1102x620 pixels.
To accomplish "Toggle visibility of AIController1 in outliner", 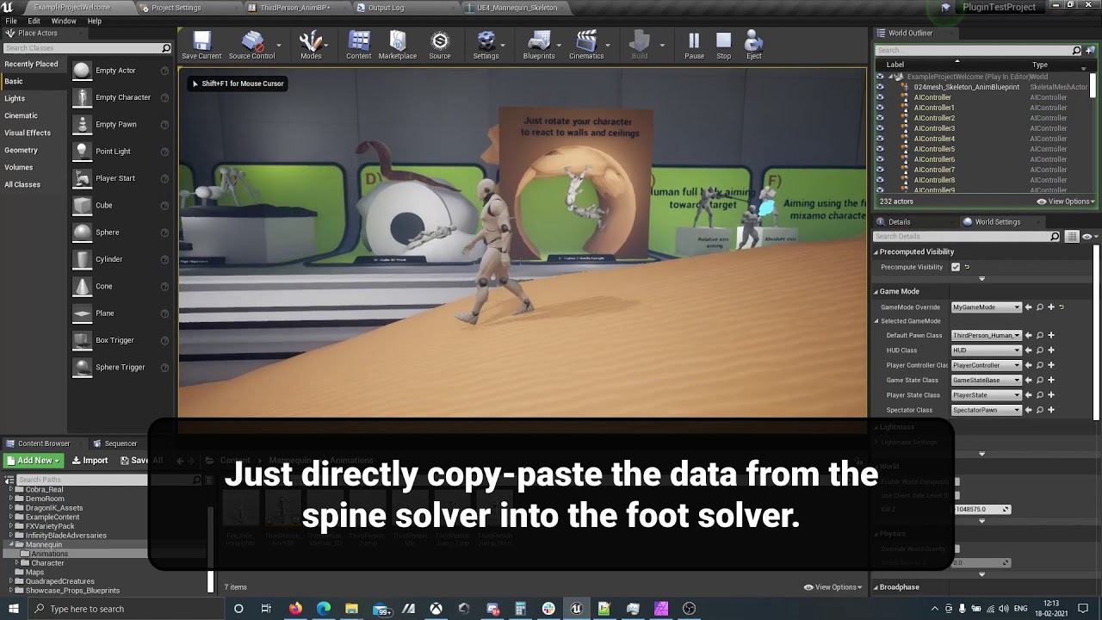I will click(x=880, y=108).
